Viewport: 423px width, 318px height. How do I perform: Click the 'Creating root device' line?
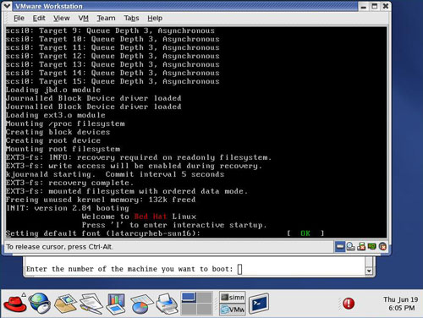53,140
